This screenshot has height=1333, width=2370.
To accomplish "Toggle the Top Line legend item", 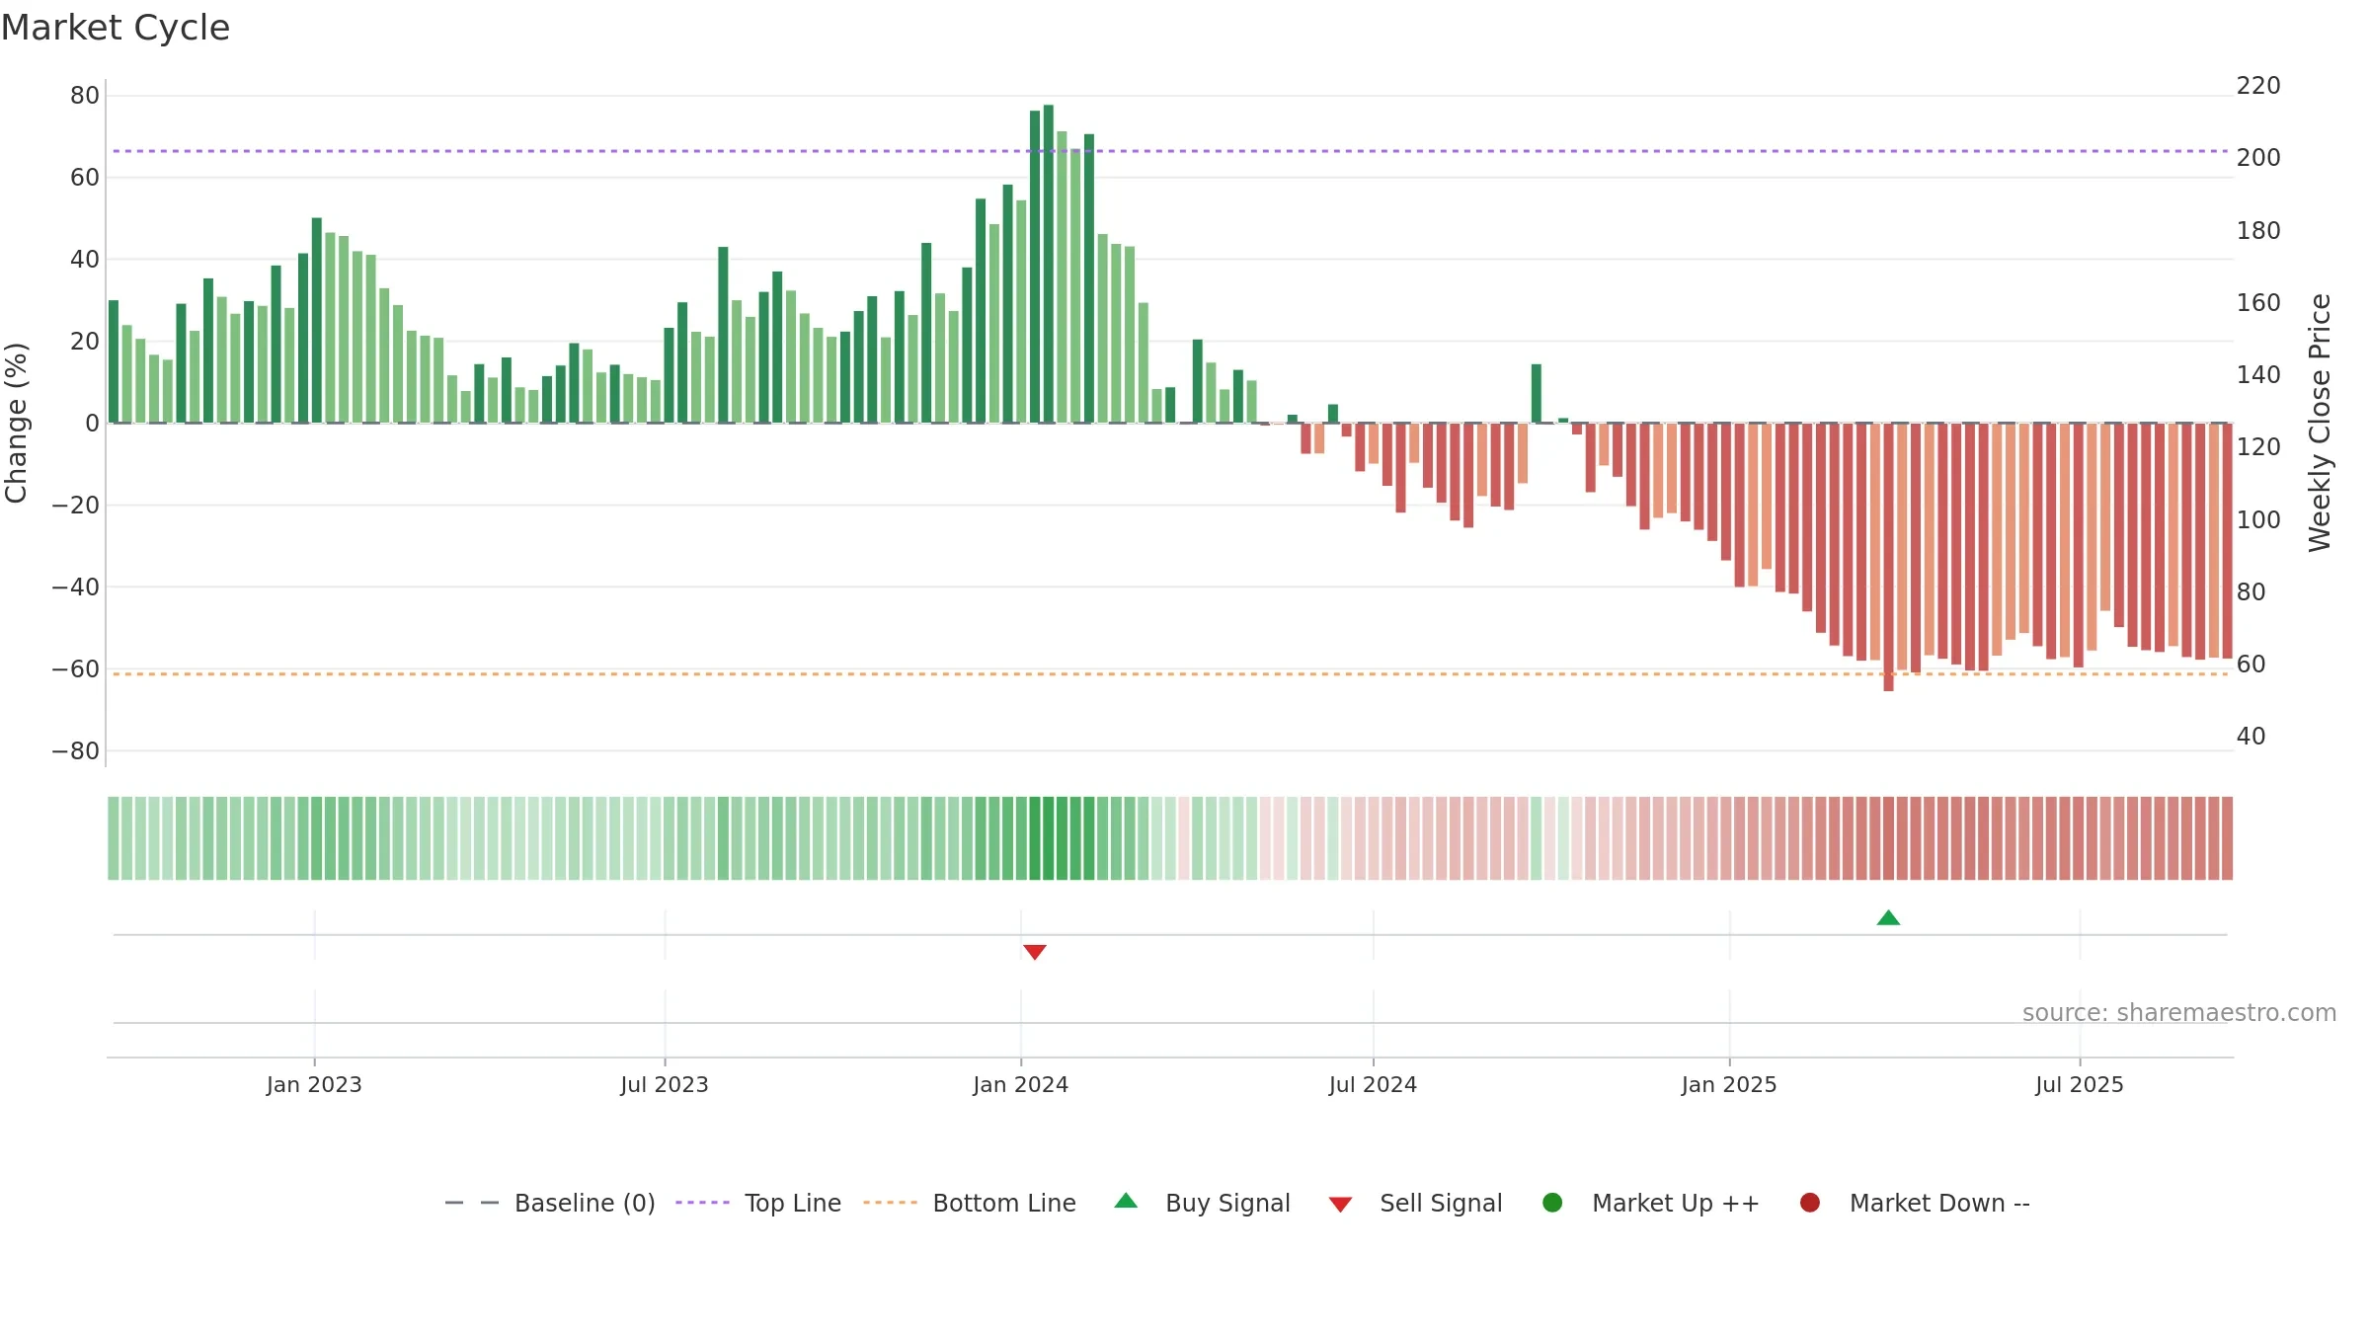I will (x=758, y=1203).
